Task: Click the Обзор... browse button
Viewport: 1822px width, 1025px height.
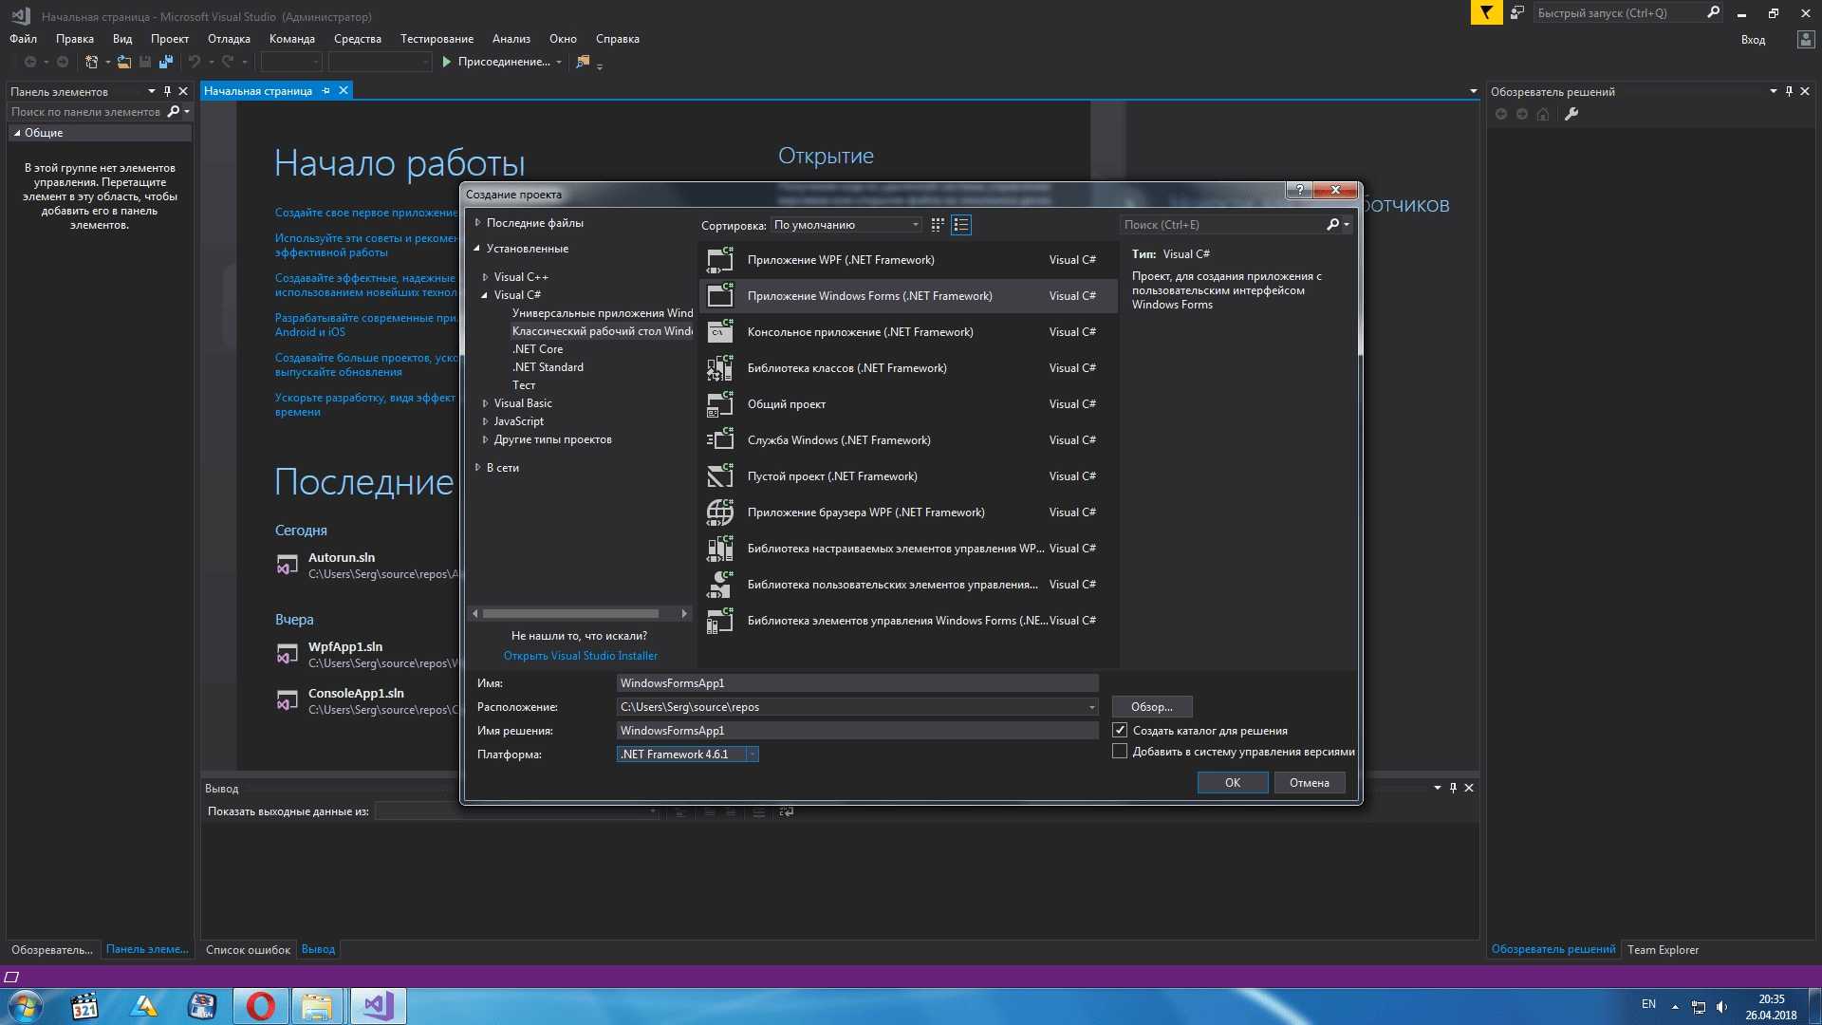Action: [x=1152, y=707]
